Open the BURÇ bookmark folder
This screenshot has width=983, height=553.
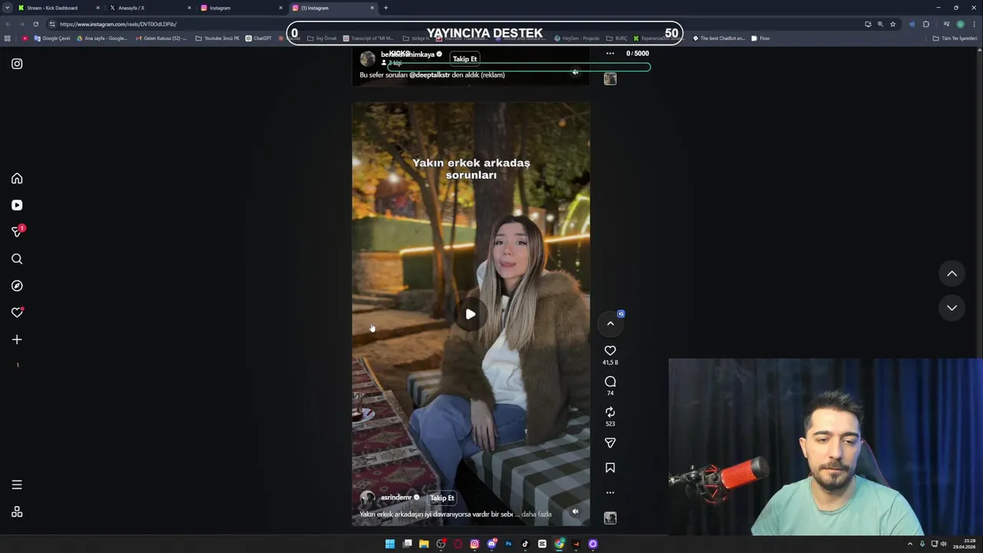coord(617,38)
